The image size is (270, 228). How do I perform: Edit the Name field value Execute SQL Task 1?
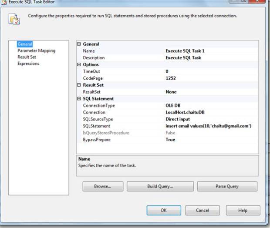tap(185, 51)
